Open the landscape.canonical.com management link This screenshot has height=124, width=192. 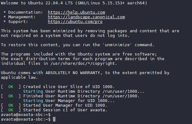pyautogui.click(x=86, y=17)
